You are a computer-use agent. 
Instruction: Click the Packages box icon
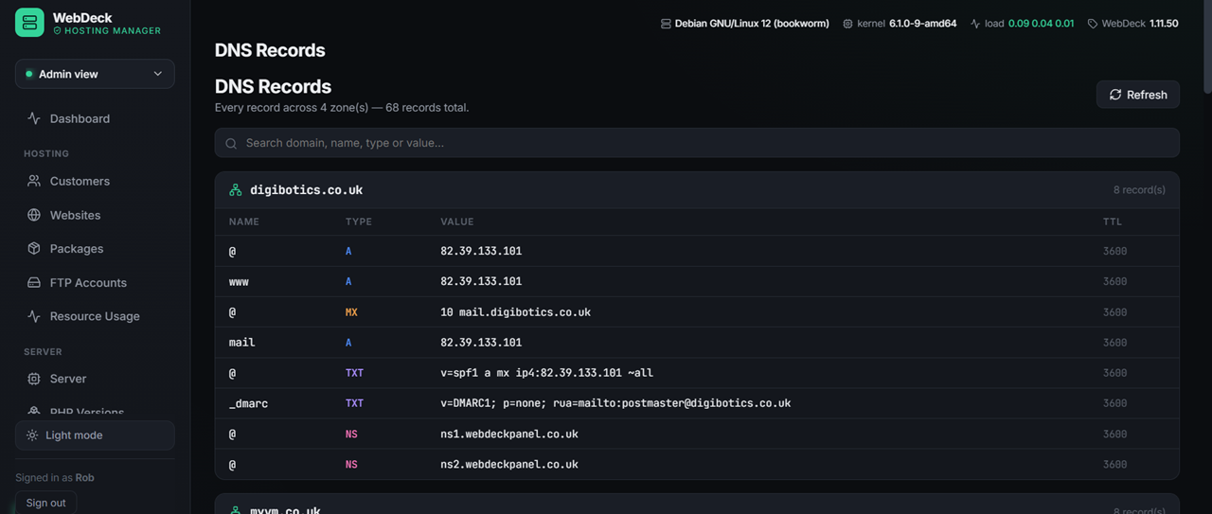[34, 248]
